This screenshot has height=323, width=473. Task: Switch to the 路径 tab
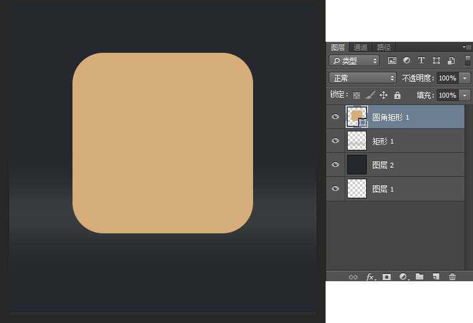384,47
